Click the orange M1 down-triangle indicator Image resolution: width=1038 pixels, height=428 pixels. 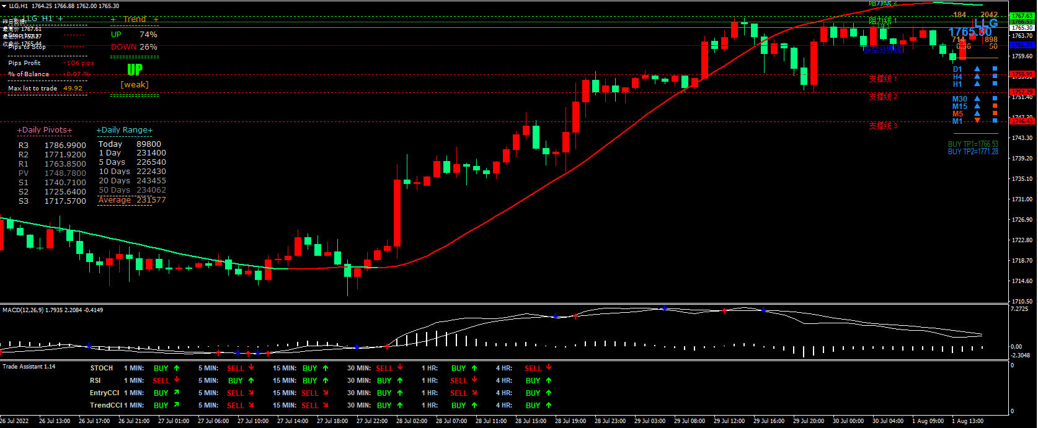[977, 121]
